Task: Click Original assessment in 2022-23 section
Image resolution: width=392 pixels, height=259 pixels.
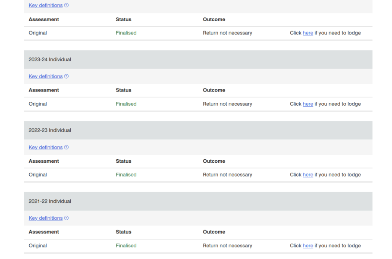Action: tap(38, 175)
